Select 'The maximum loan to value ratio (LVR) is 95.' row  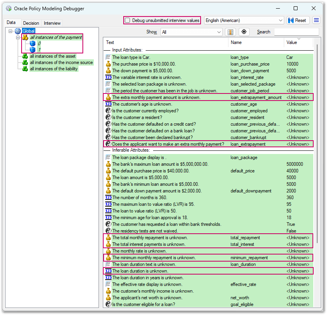tap(208, 204)
